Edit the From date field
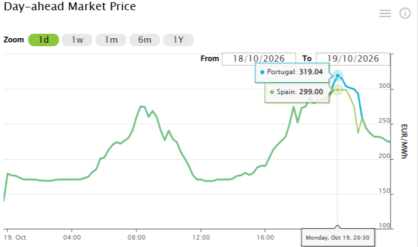Viewport: 418px width, 247px height. (259, 59)
